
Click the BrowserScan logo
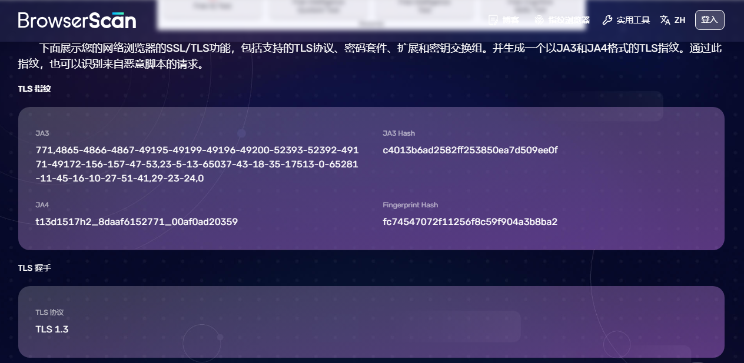point(77,19)
